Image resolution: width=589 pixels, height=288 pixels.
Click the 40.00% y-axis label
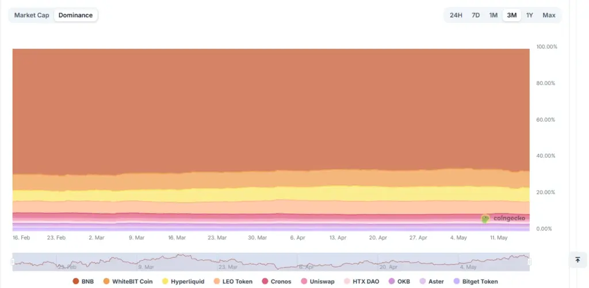click(x=546, y=156)
